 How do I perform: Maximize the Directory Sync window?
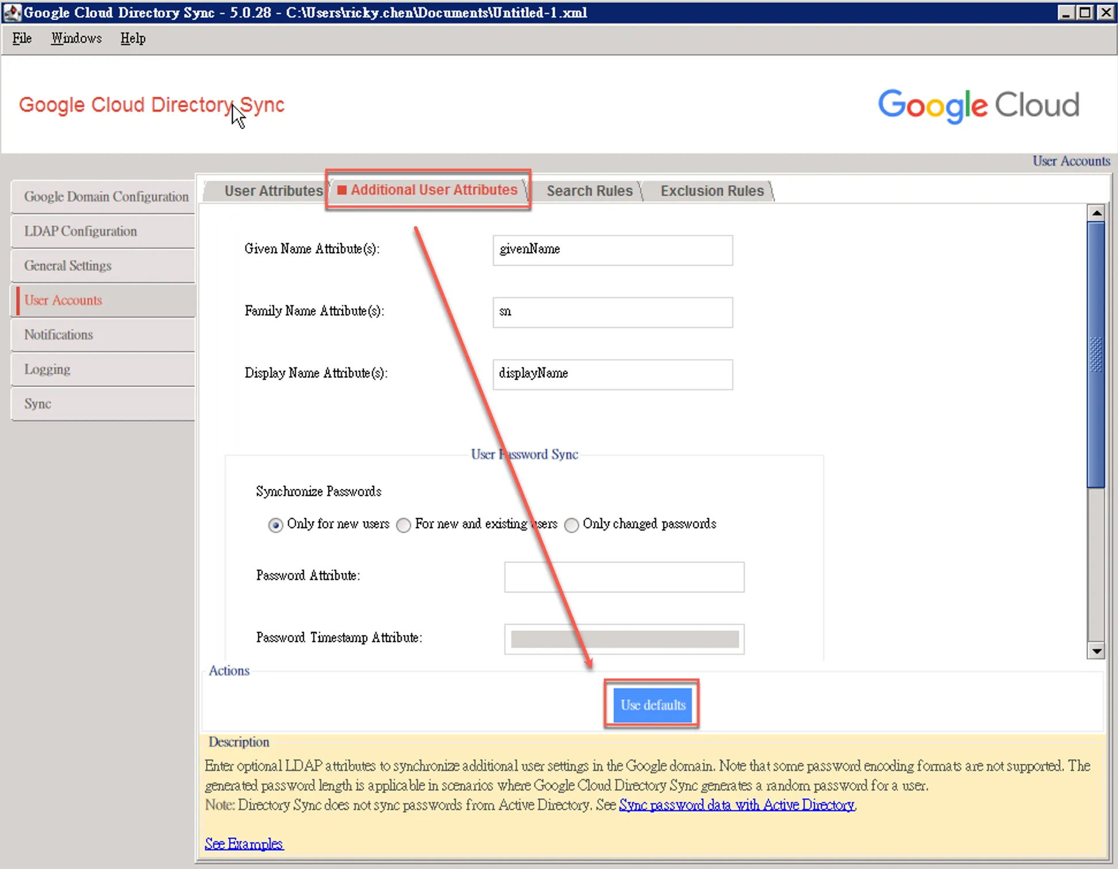[1085, 12]
